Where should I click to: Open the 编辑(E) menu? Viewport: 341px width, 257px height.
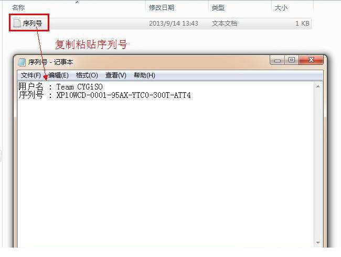tap(59, 75)
